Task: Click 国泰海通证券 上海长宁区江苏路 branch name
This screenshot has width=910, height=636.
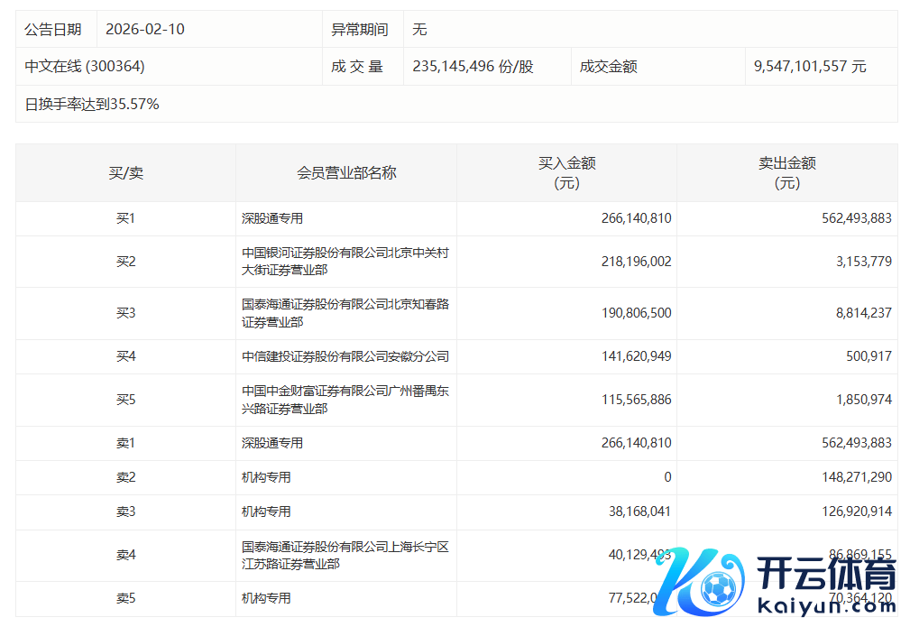Action: click(345, 556)
